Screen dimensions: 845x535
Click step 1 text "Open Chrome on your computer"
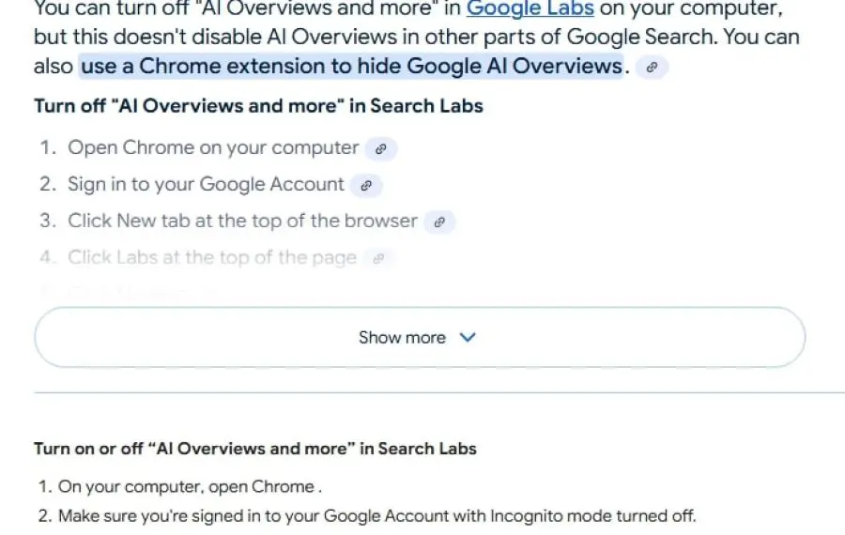(213, 147)
